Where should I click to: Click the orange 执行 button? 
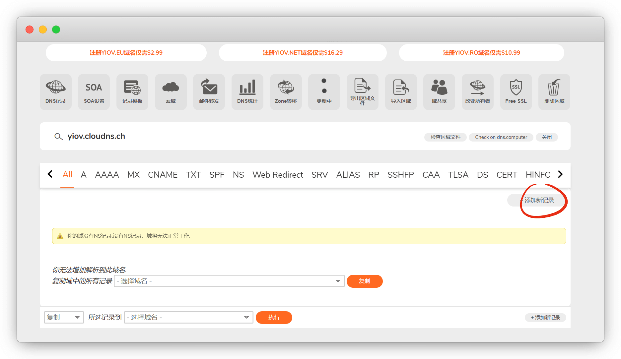click(274, 318)
